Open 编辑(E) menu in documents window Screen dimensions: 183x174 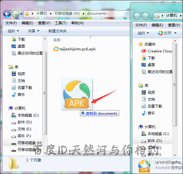coord(27,23)
